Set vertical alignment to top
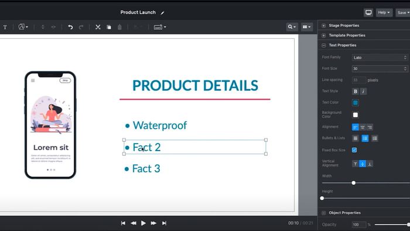 click(x=356, y=164)
